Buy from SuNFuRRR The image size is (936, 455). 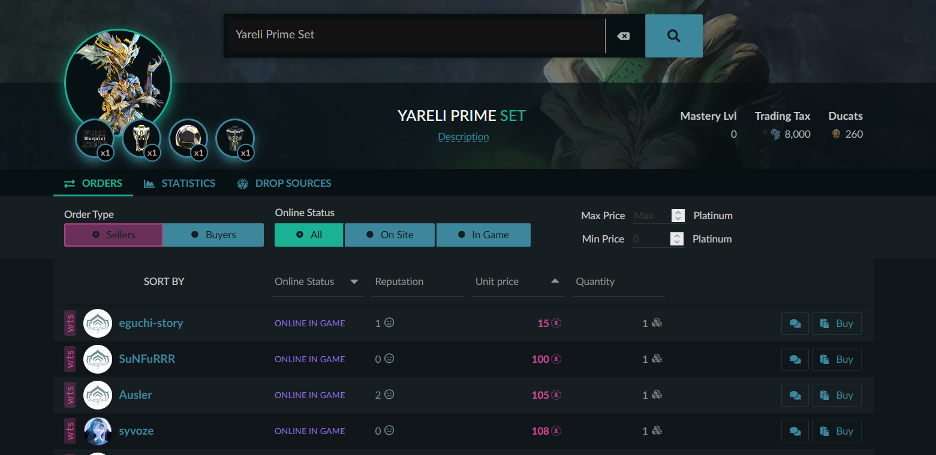[x=836, y=359]
